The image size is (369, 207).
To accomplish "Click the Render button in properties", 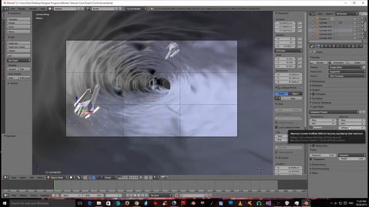I will pyautogui.click(x=319, y=63).
